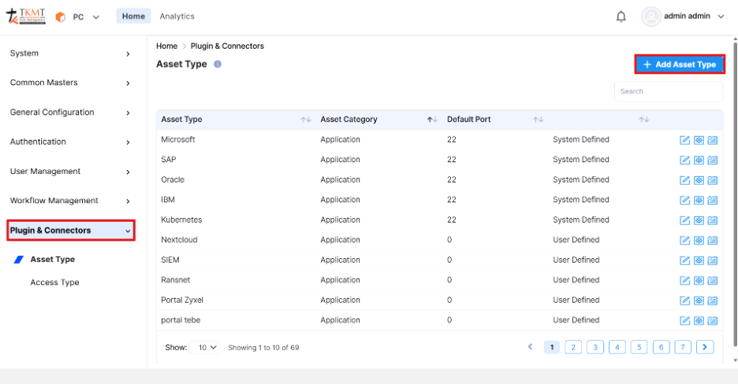Open the notifications bell
The width and height of the screenshot is (738, 384).
pyautogui.click(x=621, y=17)
